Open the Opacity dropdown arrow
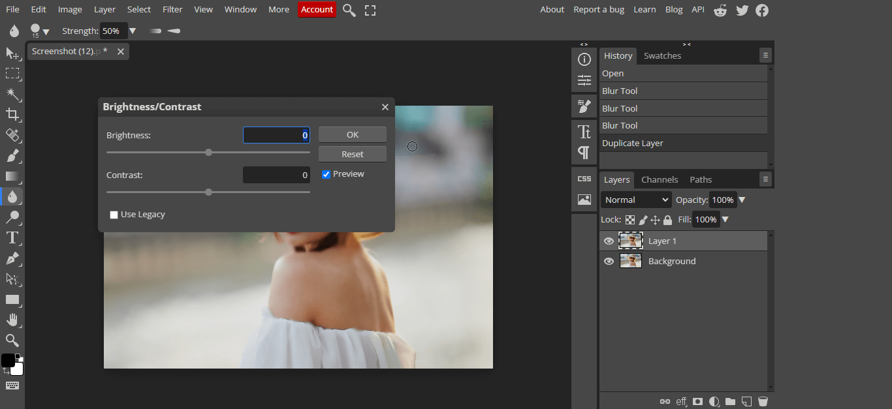This screenshot has width=892, height=409. 742,200
